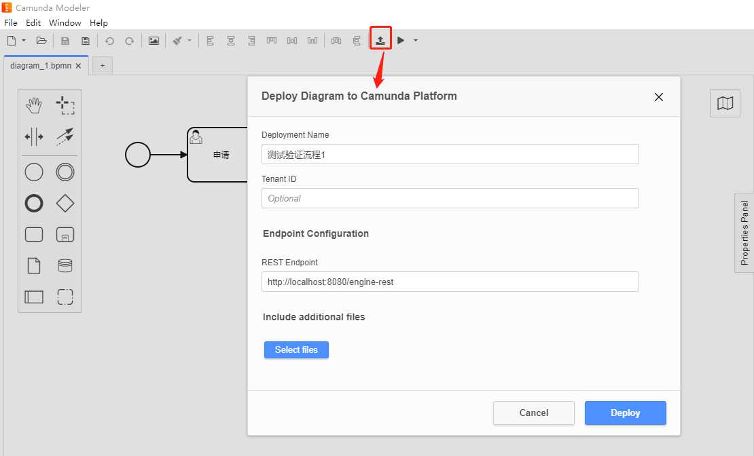
Task: Open the File menu
Action: pyautogui.click(x=11, y=22)
